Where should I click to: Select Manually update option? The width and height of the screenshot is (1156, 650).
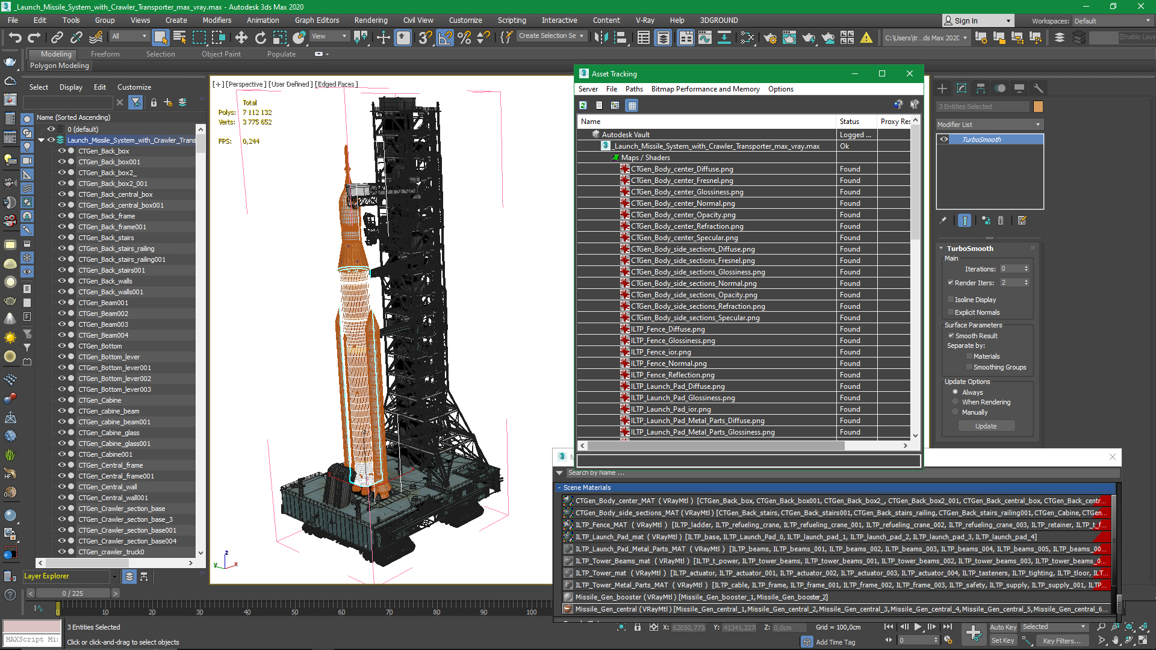click(956, 412)
